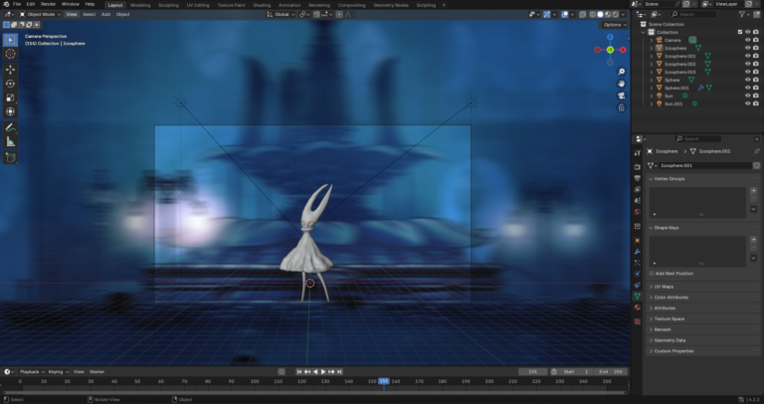Activate the Cursor tool
764x404 pixels.
(11, 54)
